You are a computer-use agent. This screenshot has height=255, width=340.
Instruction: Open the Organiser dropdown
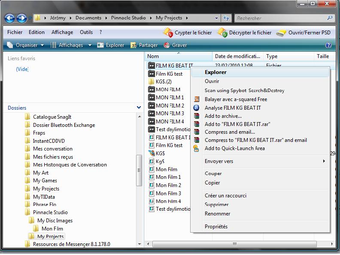click(x=26, y=45)
